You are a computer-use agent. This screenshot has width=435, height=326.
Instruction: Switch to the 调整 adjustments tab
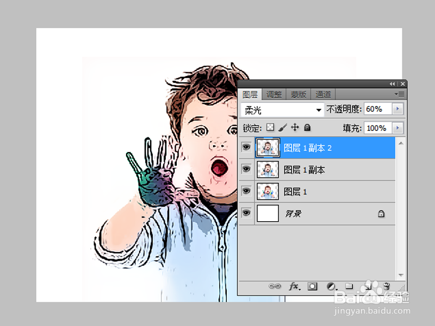pyautogui.click(x=274, y=93)
